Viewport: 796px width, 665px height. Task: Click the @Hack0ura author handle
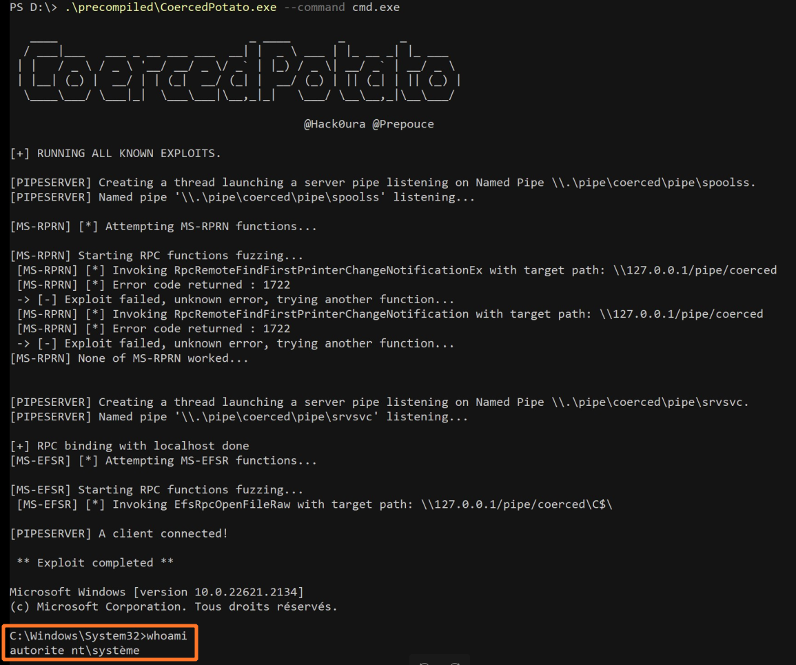[x=334, y=124]
